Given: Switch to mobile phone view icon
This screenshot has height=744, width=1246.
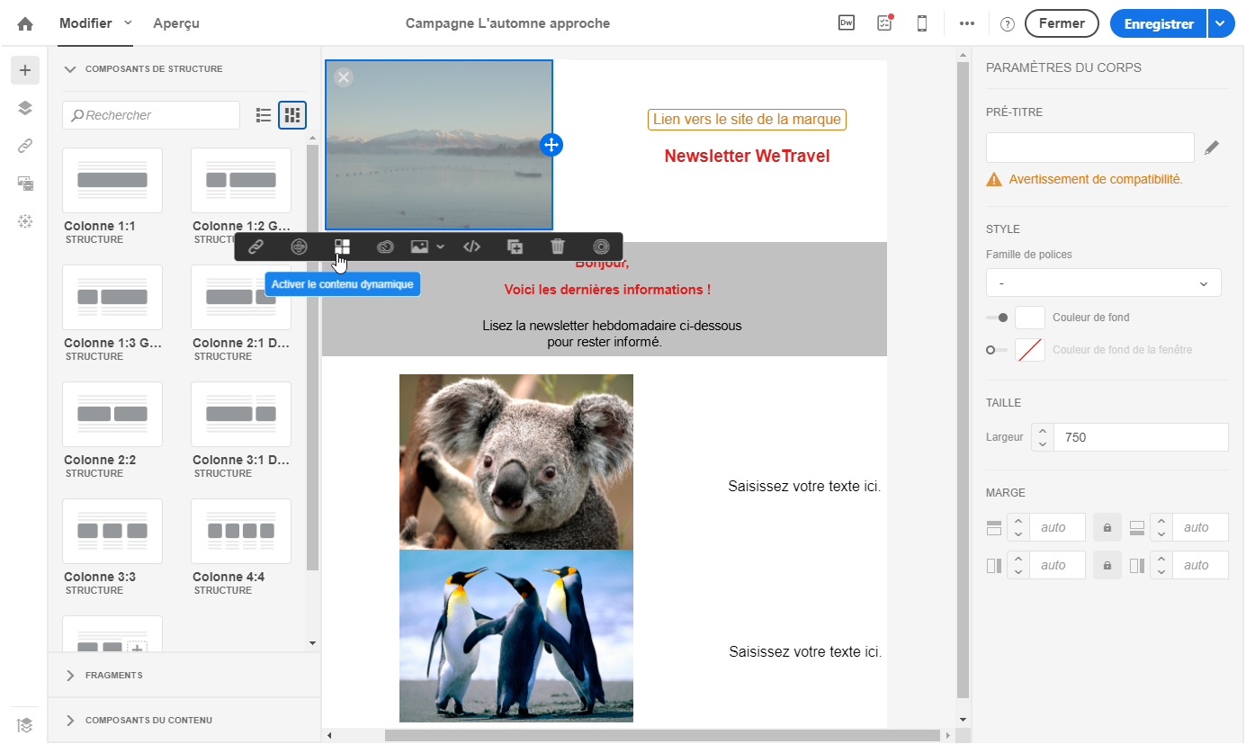Looking at the screenshot, I should pyautogui.click(x=922, y=23).
